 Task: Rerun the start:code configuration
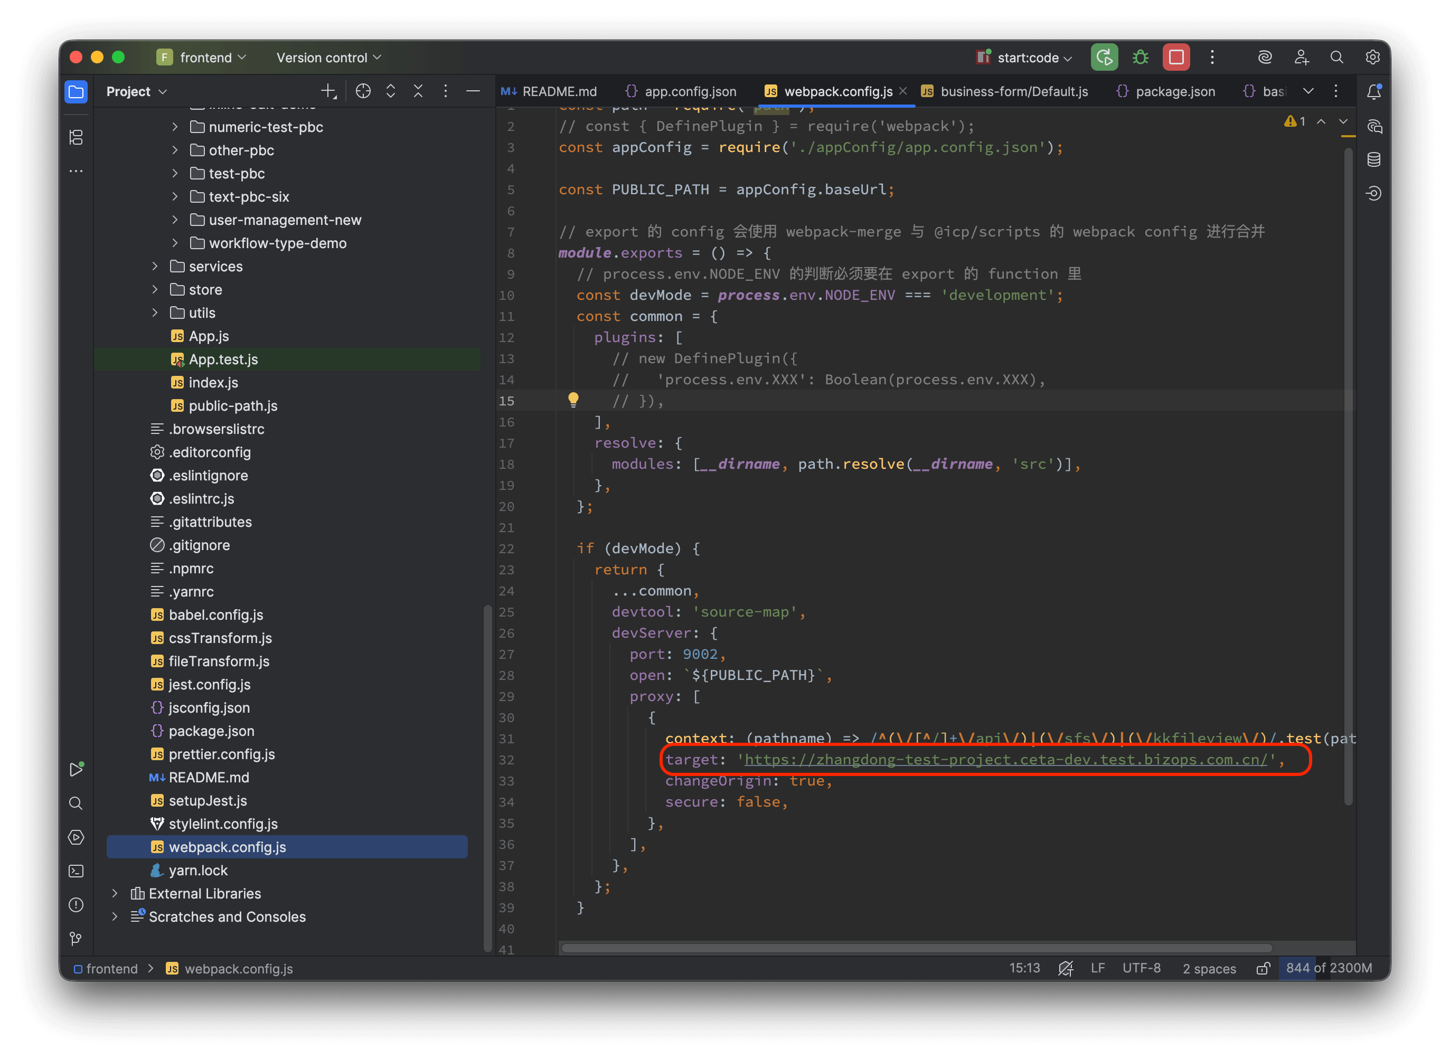(x=1104, y=57)
